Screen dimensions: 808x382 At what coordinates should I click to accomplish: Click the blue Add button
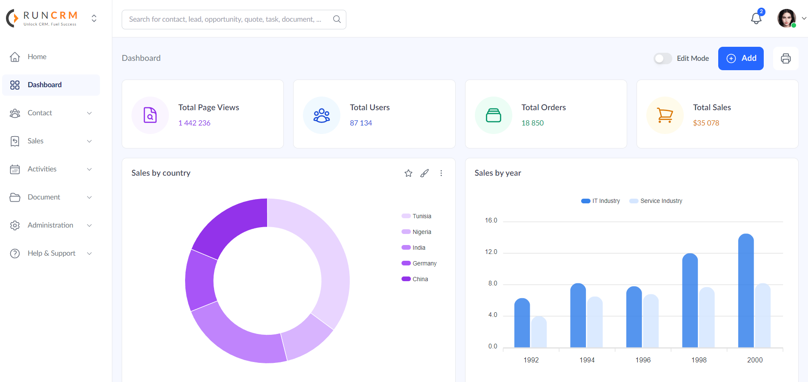(x=740, y=58)
